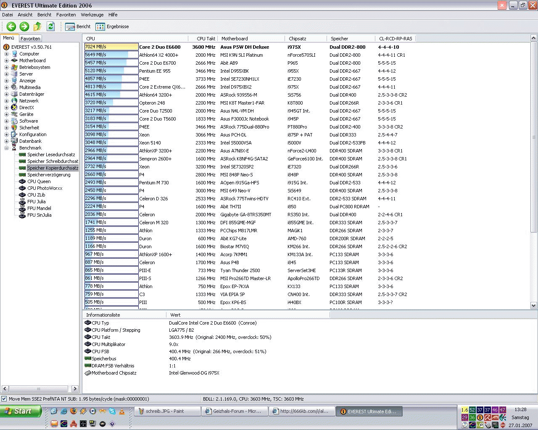This screenshot has height=430, width=538.
Task: Open FPU SinJulia benchmark
Action: [x=40, y=215]
